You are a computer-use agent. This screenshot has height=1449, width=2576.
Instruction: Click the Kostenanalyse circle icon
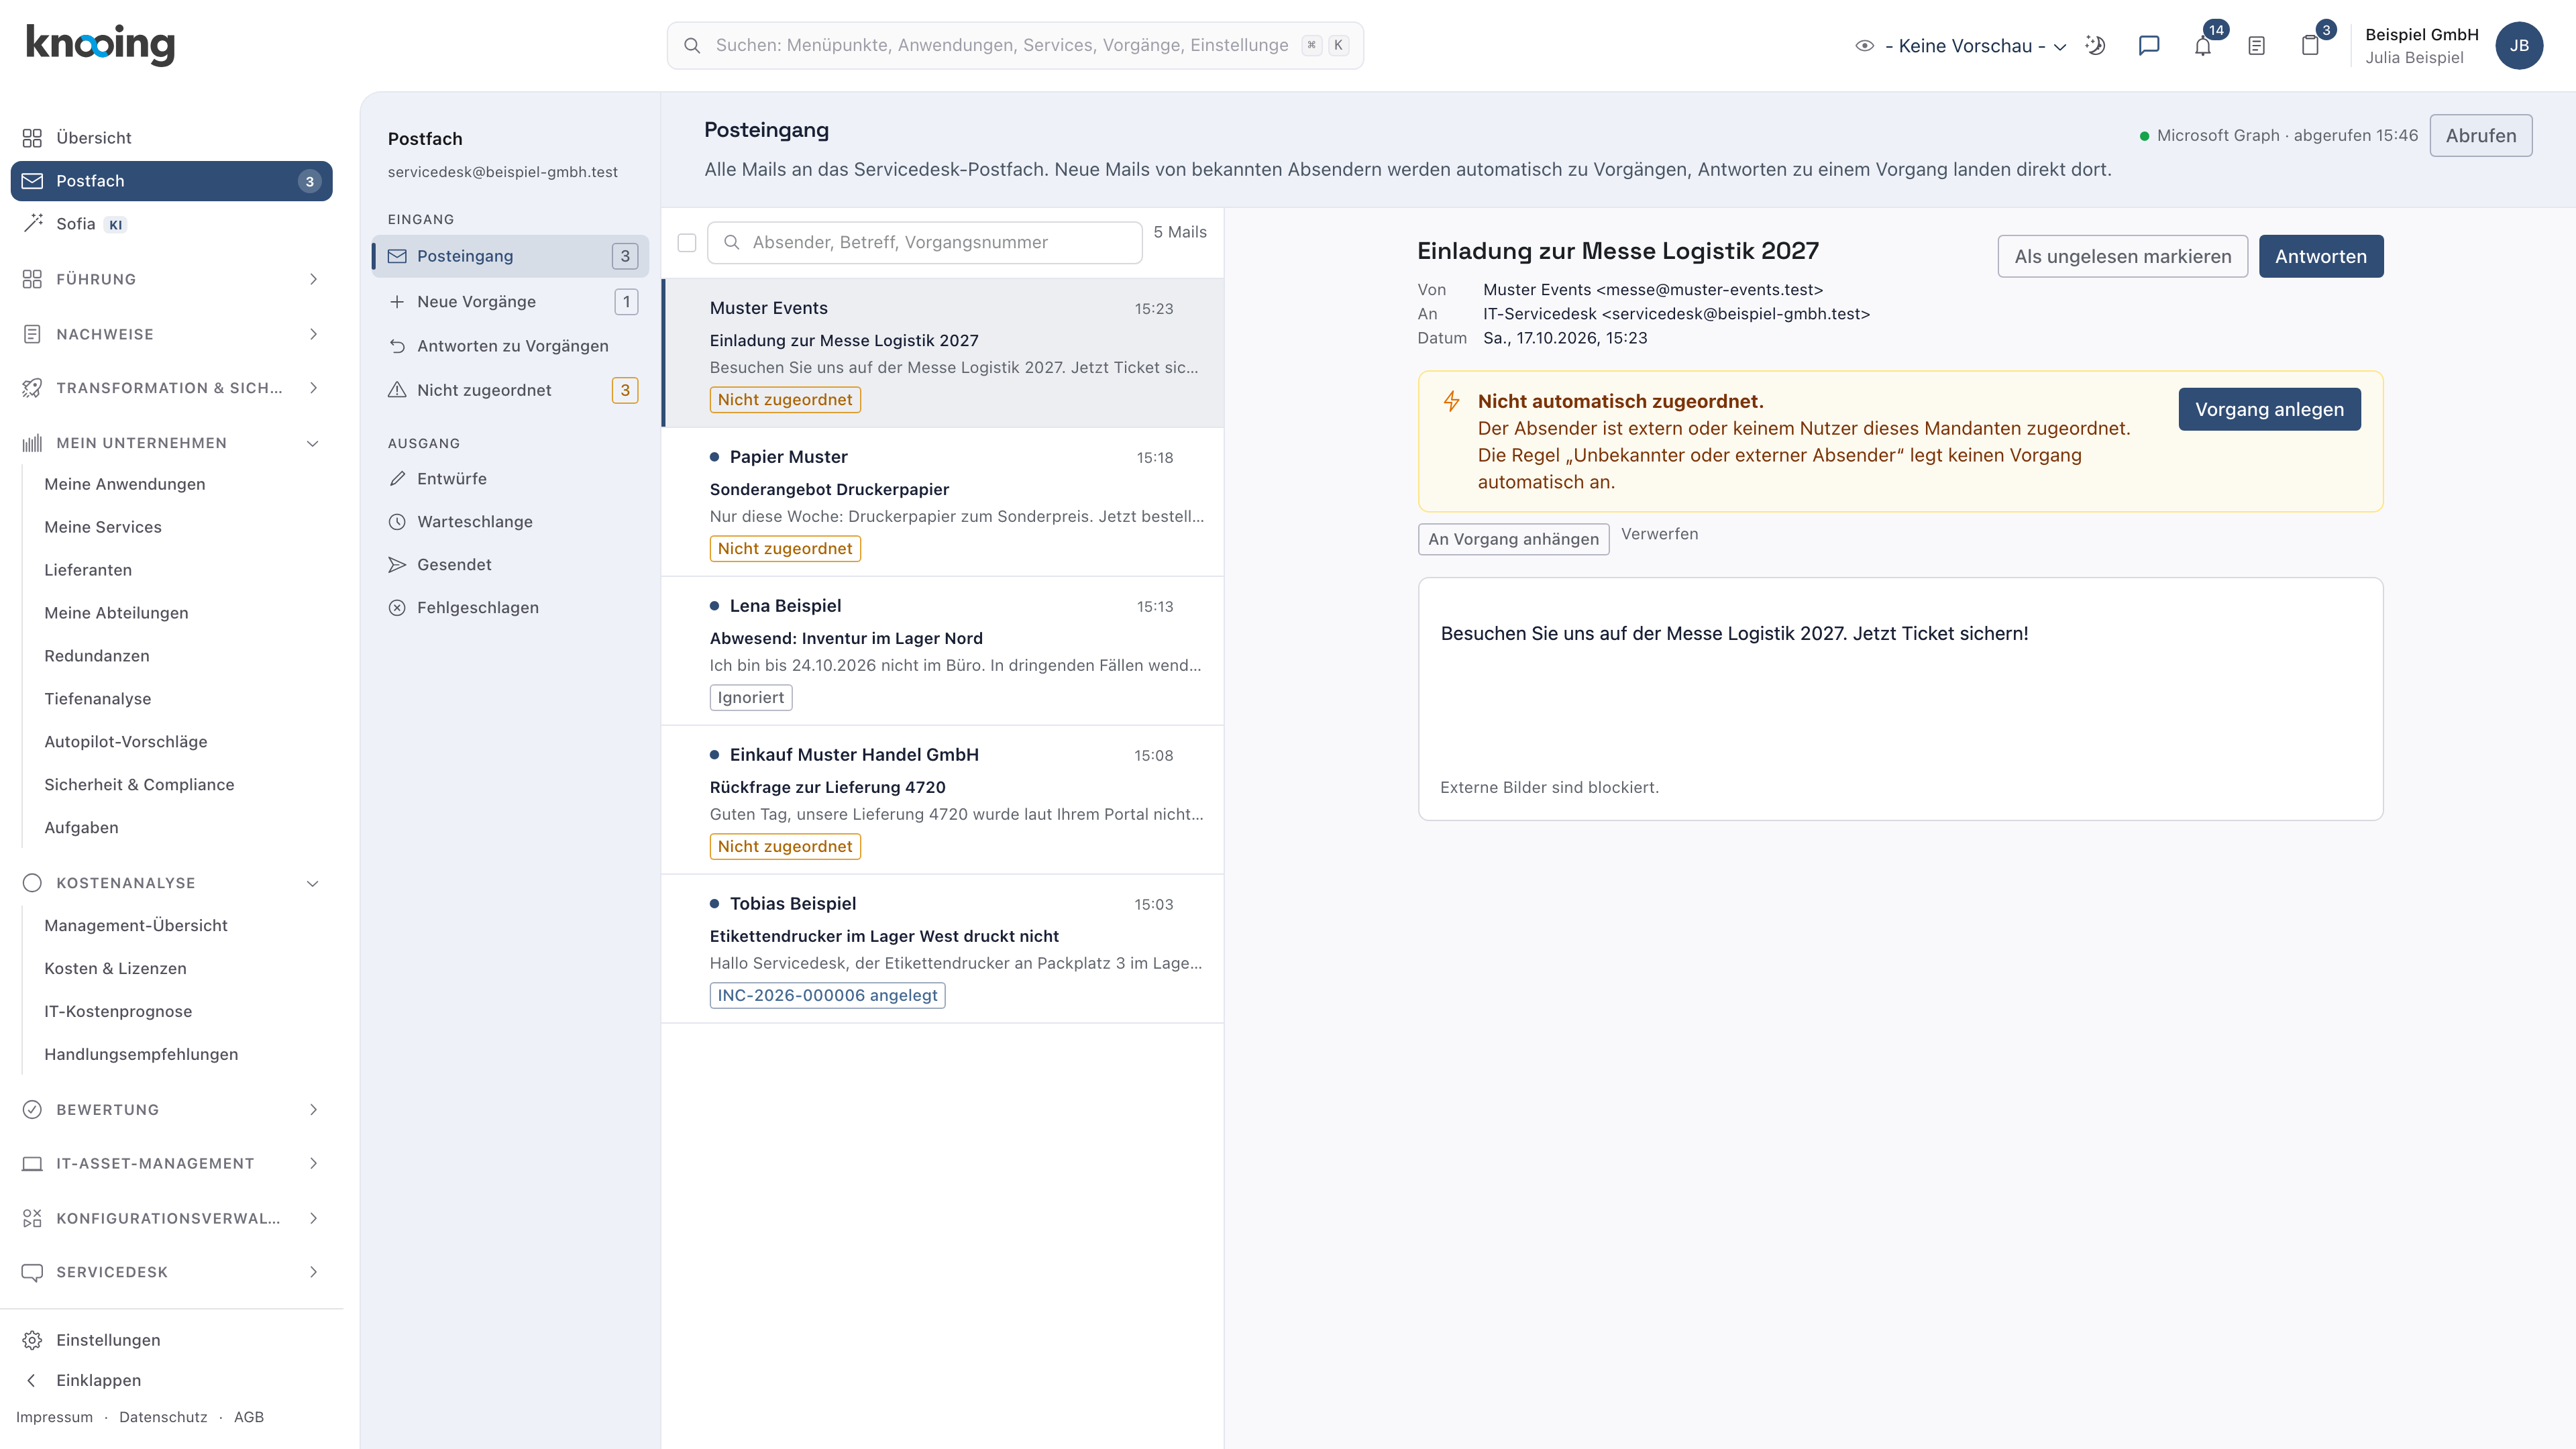pyautogui.click(x=32, y=883)
